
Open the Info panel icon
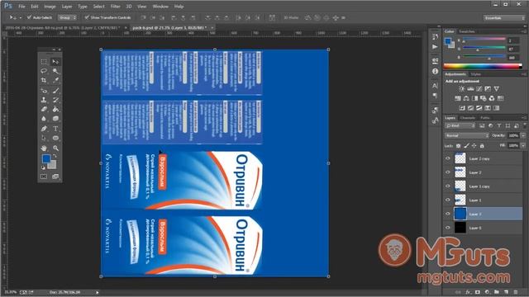coord(435,72)
